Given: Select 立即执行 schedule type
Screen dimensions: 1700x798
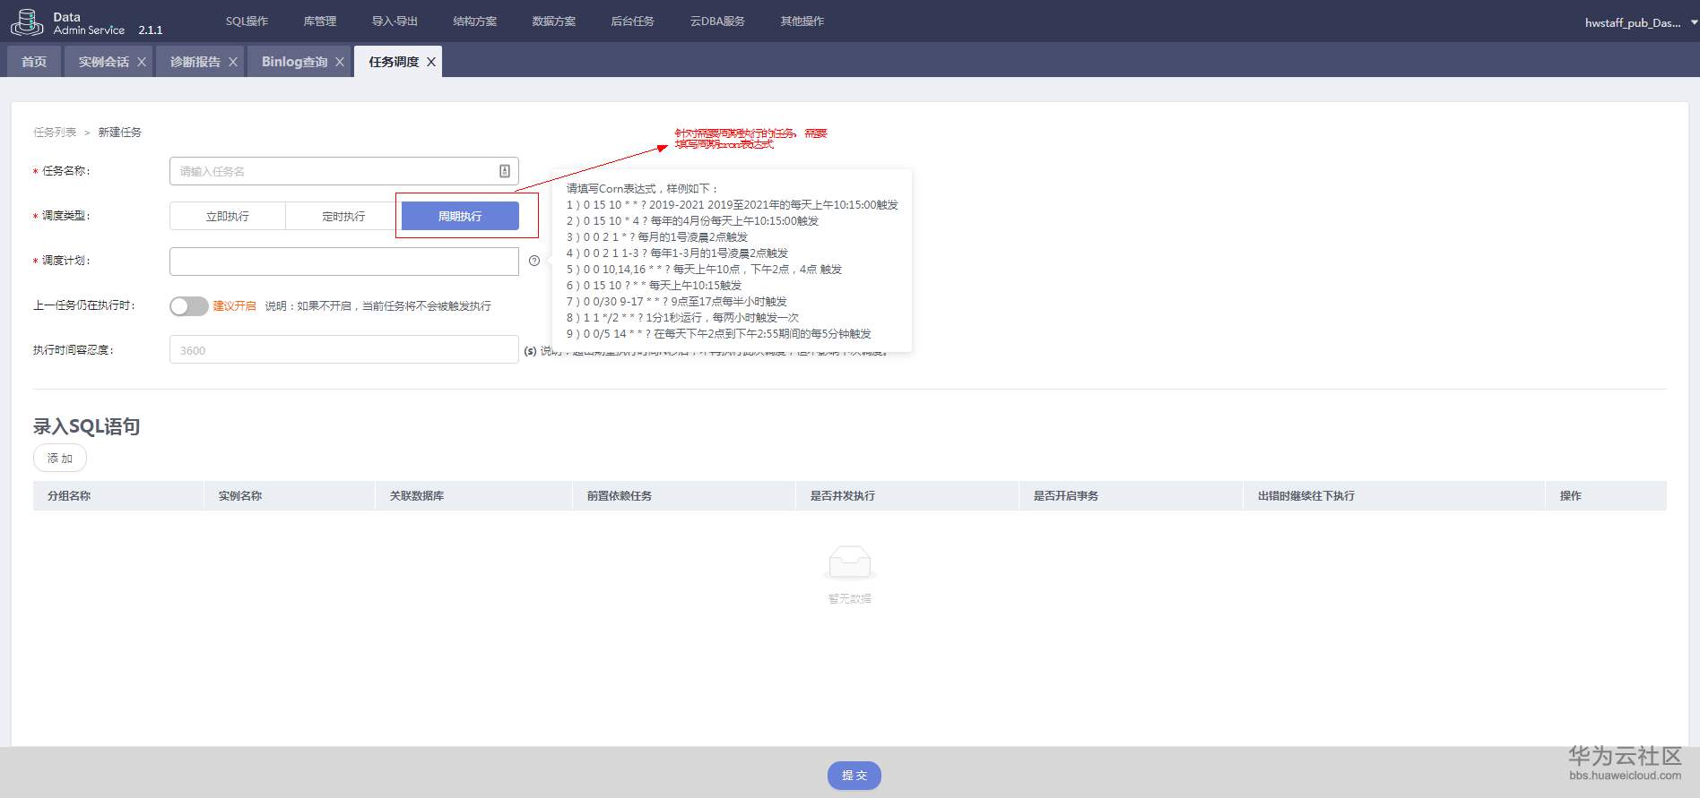Looking at the screenshot, I should click(228, 216).
